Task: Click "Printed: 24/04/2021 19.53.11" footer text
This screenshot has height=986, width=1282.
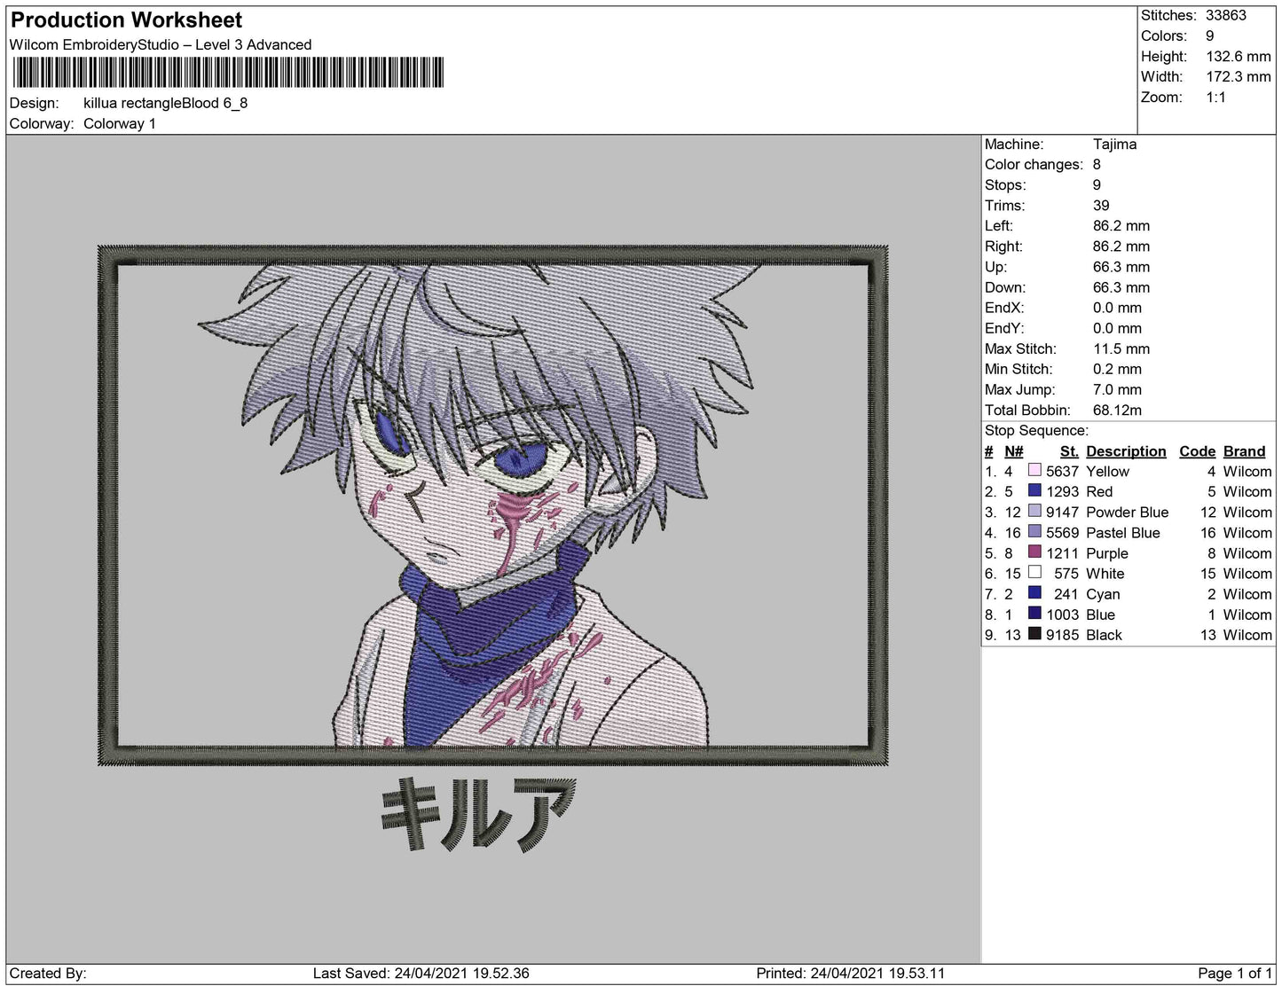Action: tap(851, 973)
